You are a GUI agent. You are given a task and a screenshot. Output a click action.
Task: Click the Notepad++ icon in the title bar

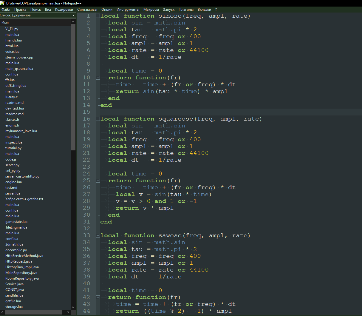(x=2, y=3)
